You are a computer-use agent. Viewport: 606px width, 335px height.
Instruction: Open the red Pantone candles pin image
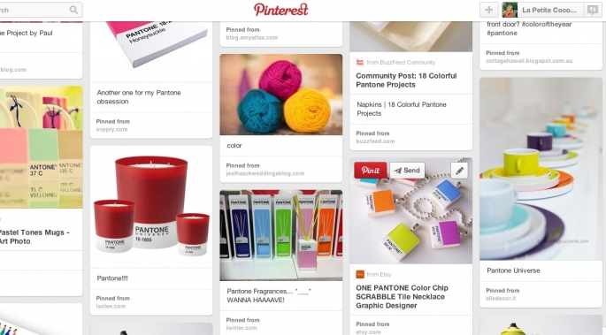tap(151, 207)
